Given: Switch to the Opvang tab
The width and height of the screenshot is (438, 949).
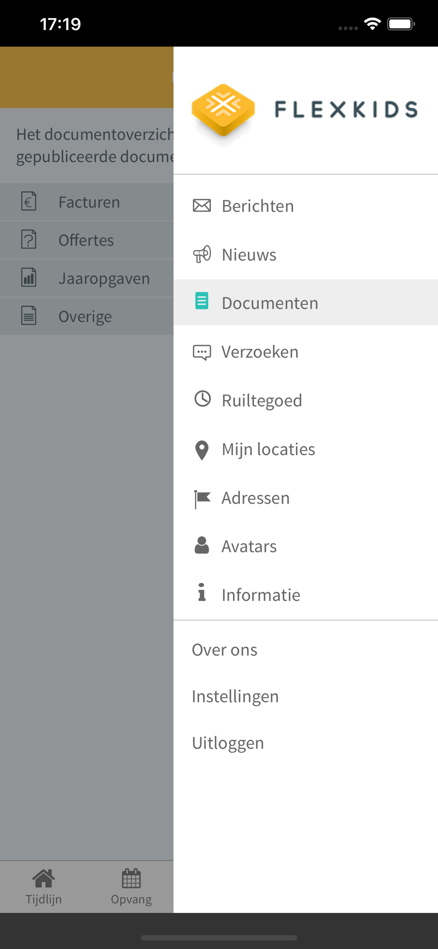Looking at the screenshot, I should [131, 887].
